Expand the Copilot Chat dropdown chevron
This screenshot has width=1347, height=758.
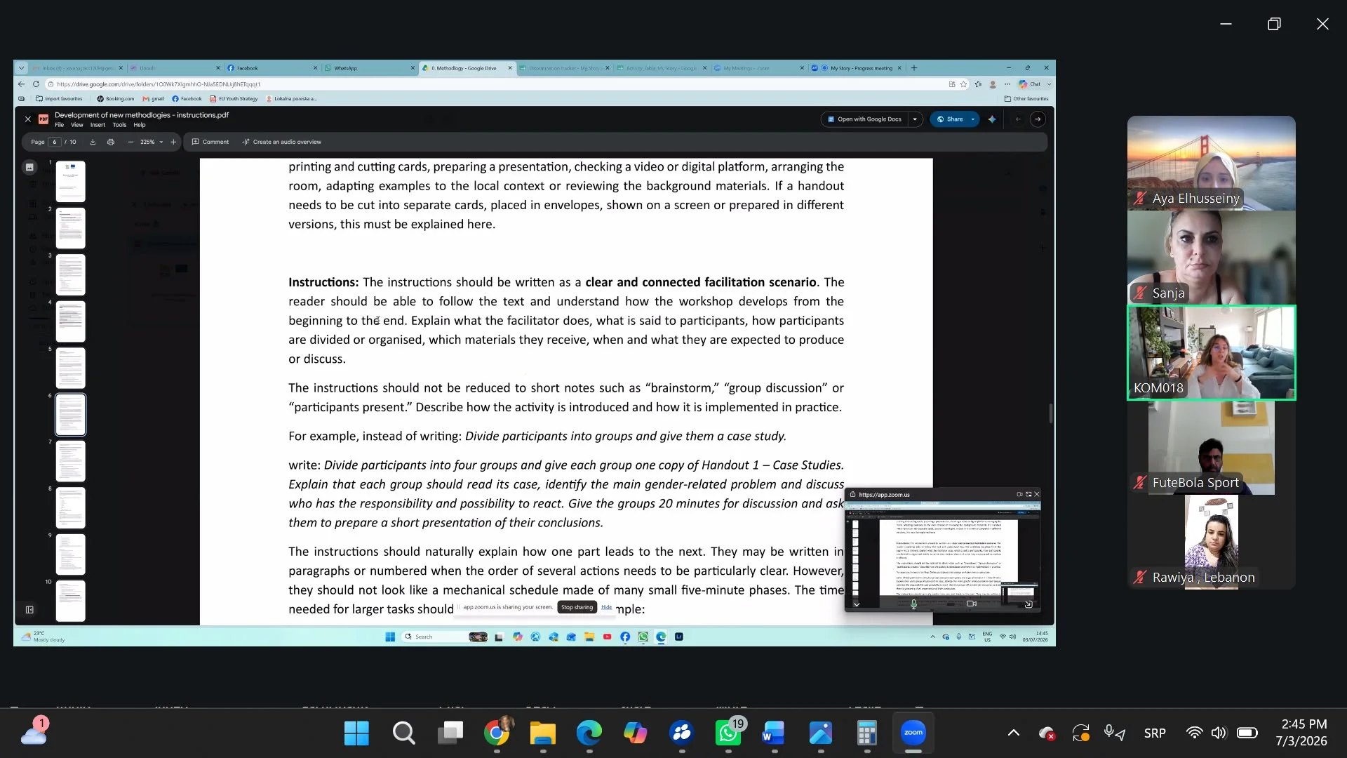point(1050,84)
